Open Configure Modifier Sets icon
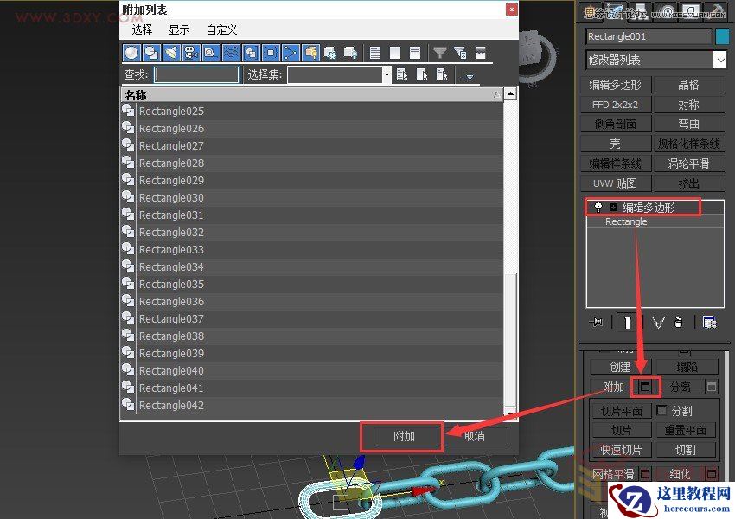 pos(711,322)
